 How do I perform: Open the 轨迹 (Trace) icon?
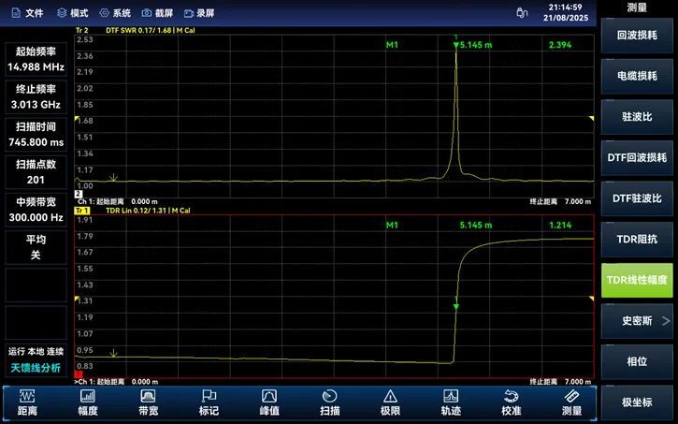point(451,397)
